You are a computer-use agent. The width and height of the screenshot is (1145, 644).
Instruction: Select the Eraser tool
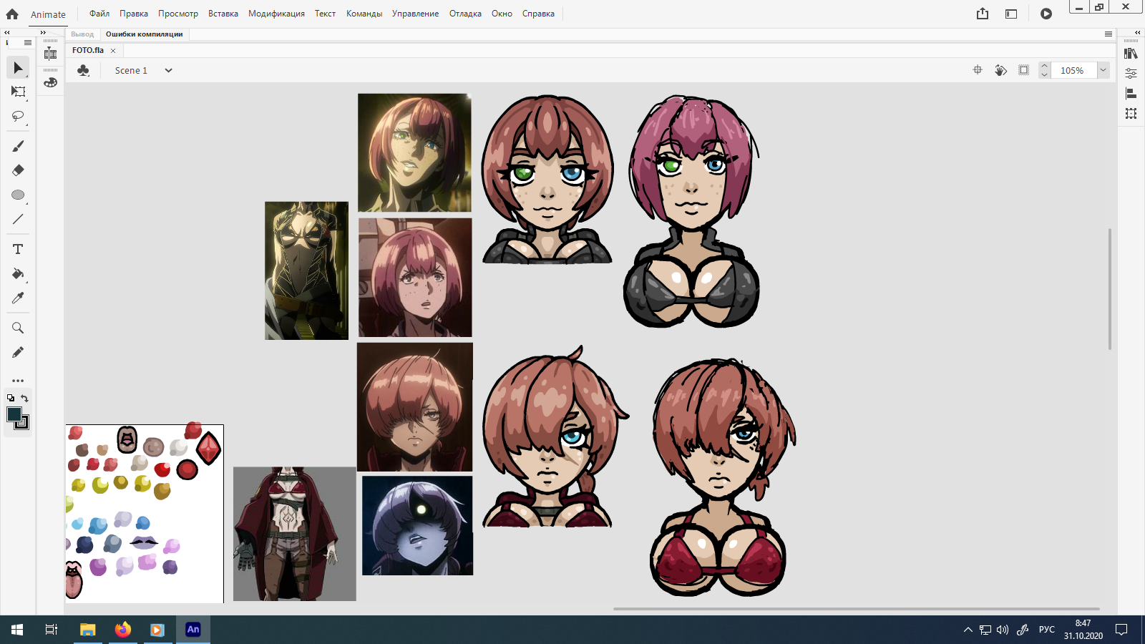click(18, 170)
